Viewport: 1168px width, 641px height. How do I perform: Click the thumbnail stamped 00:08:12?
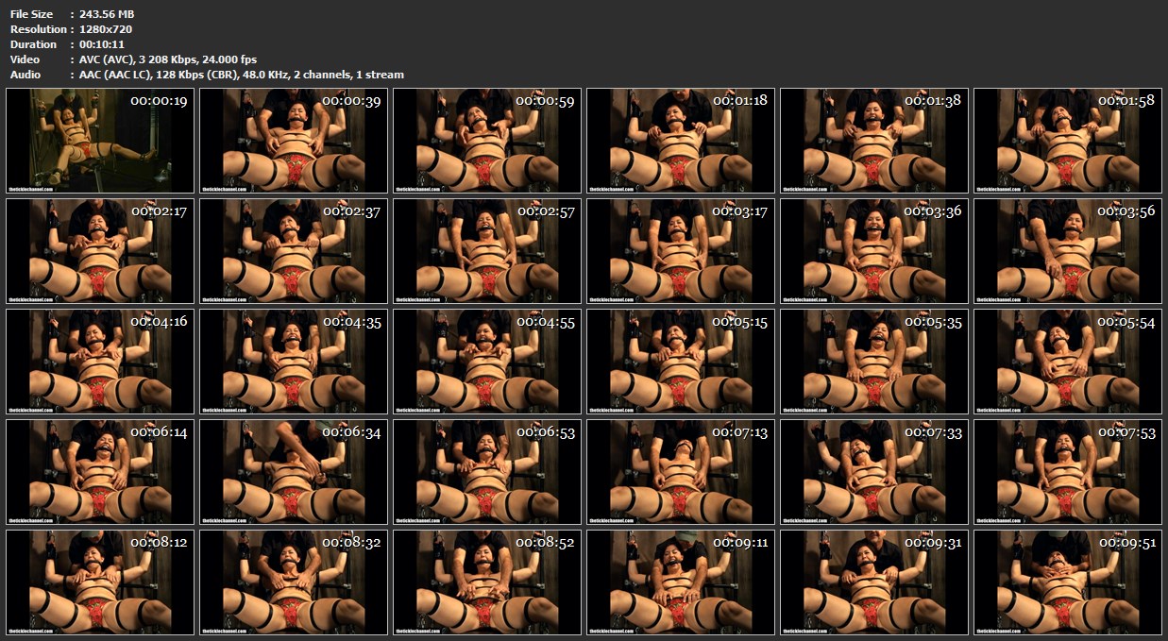pyautogui.click(x=99, y=582)
